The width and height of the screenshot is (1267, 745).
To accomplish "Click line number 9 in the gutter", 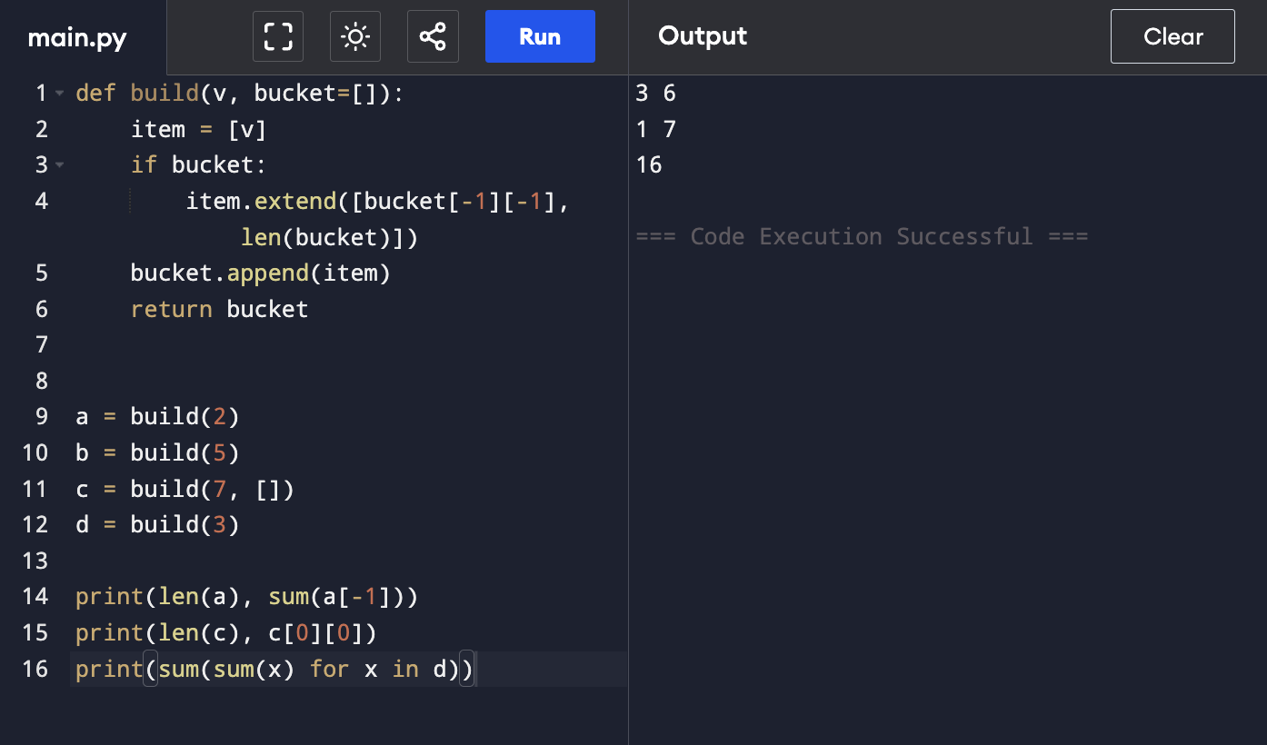I will [41, 417].
